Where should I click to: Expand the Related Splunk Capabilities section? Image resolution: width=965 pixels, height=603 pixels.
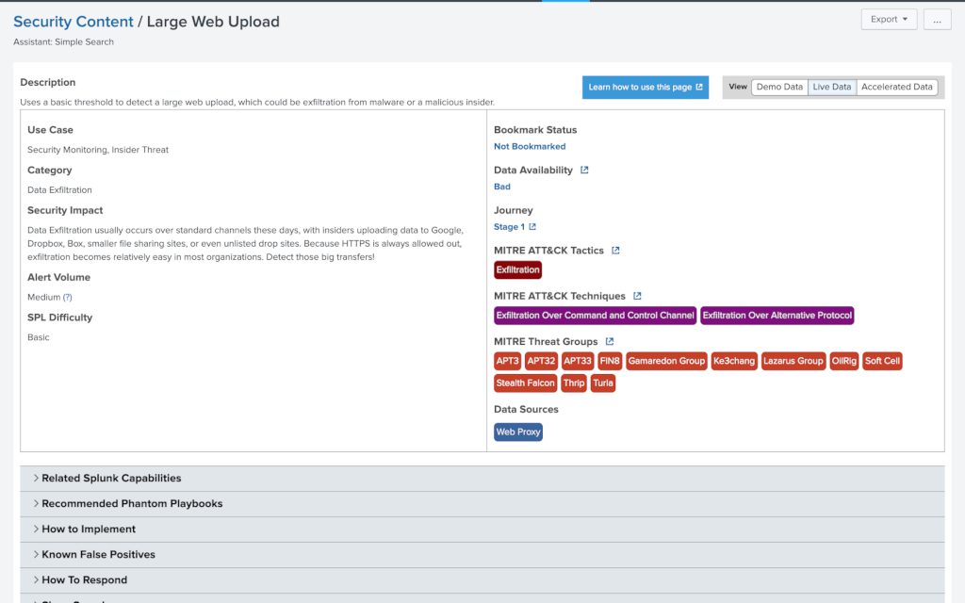tap(482, 478)
